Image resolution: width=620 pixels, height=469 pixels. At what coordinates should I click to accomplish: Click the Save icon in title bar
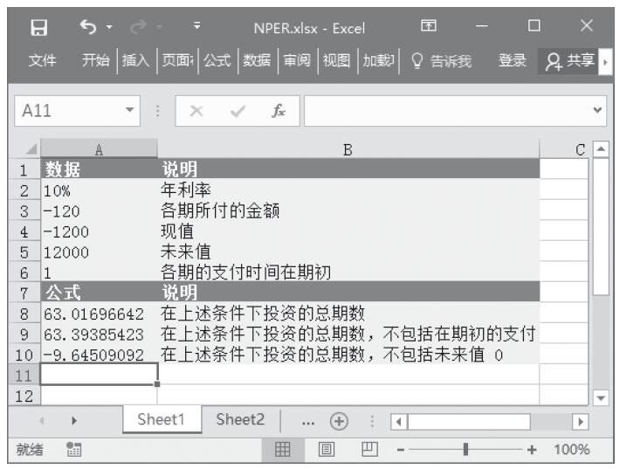pyautogui.click(x=38, y=28)
